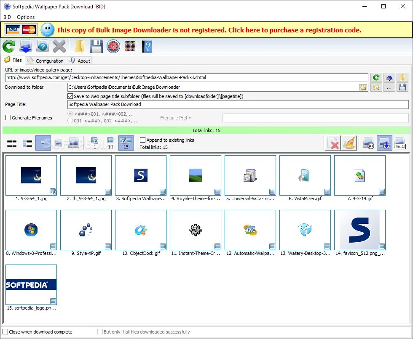Screen dimensions: 413x339
Task: Select the medium thumbnail size view
Action: [58, 143]
